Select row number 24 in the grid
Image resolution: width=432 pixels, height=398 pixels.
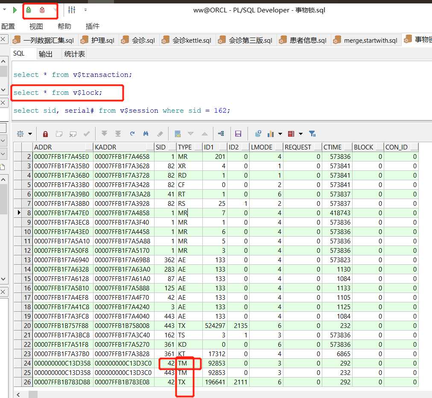(x=27, y=363)
